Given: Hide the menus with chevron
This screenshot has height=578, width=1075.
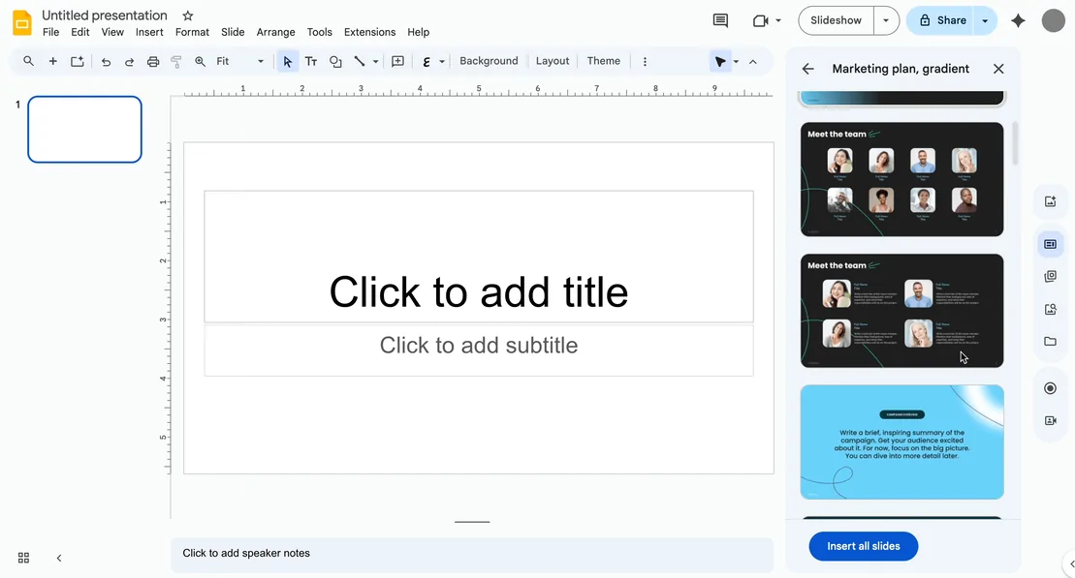Looking at the screenshot, I should pos(753,61).
